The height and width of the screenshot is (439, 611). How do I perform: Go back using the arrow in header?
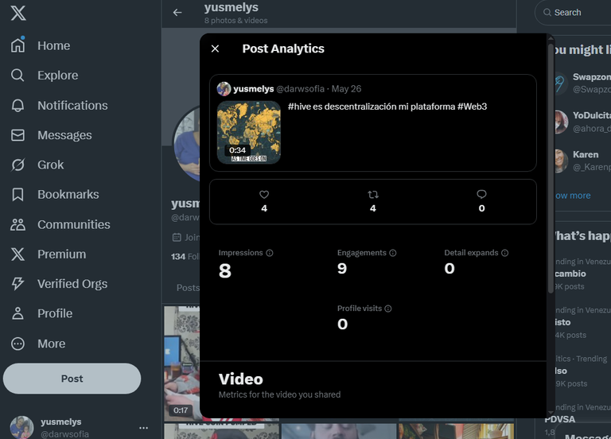[177, 13]
